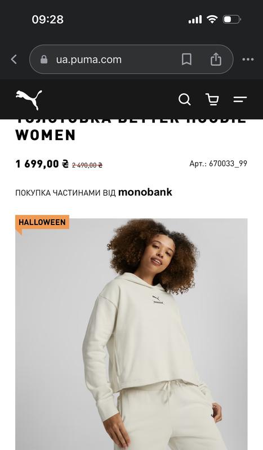Bookmark this page in the address bar
The width and height of the screenshot is (263, 450).
[186, 60]
